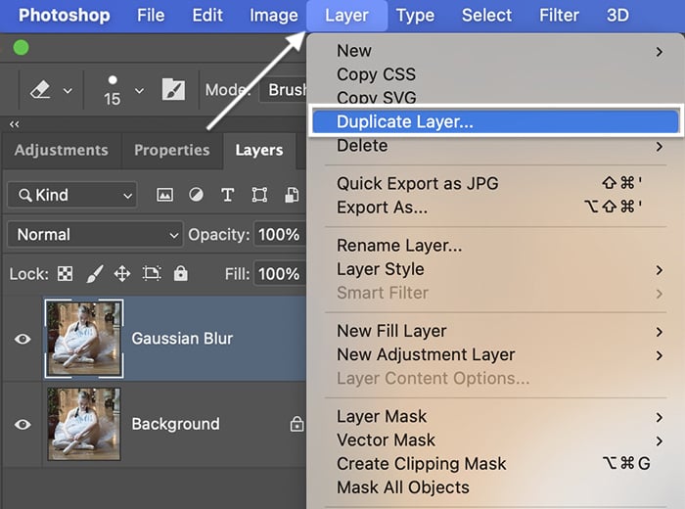Image resolution: width=685 pixels, height=509 pixels.
Task: Choose Create Clipping Mask
Action: click(x=495, y=464)
